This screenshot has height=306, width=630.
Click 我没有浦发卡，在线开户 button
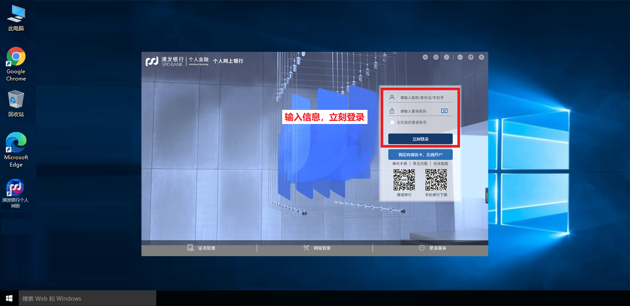coord(420,154)
